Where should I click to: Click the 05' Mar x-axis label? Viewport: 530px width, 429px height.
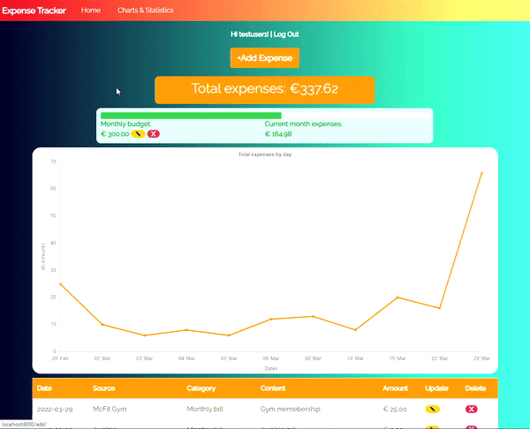229,358
